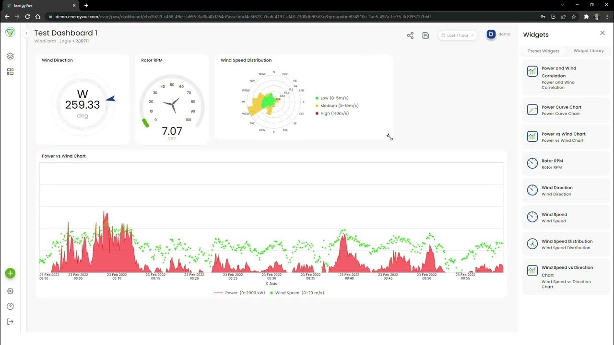Screen dimensions: 614x345
Task: Switch to the Preset Widgets tab
Action: (x=543, y=51)
